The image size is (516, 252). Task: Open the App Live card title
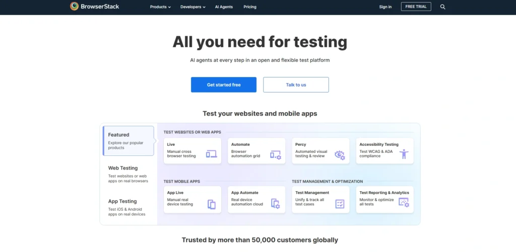[x=175, y=193]
